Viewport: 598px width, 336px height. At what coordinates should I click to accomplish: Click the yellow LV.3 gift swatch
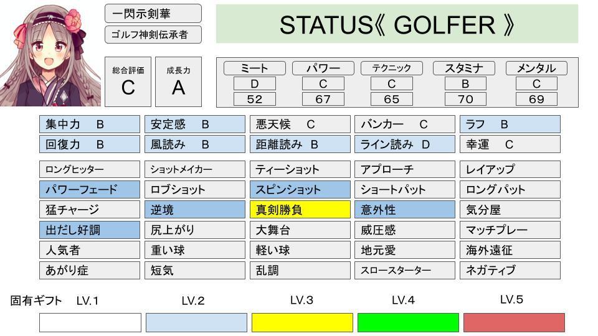(302, 322)
